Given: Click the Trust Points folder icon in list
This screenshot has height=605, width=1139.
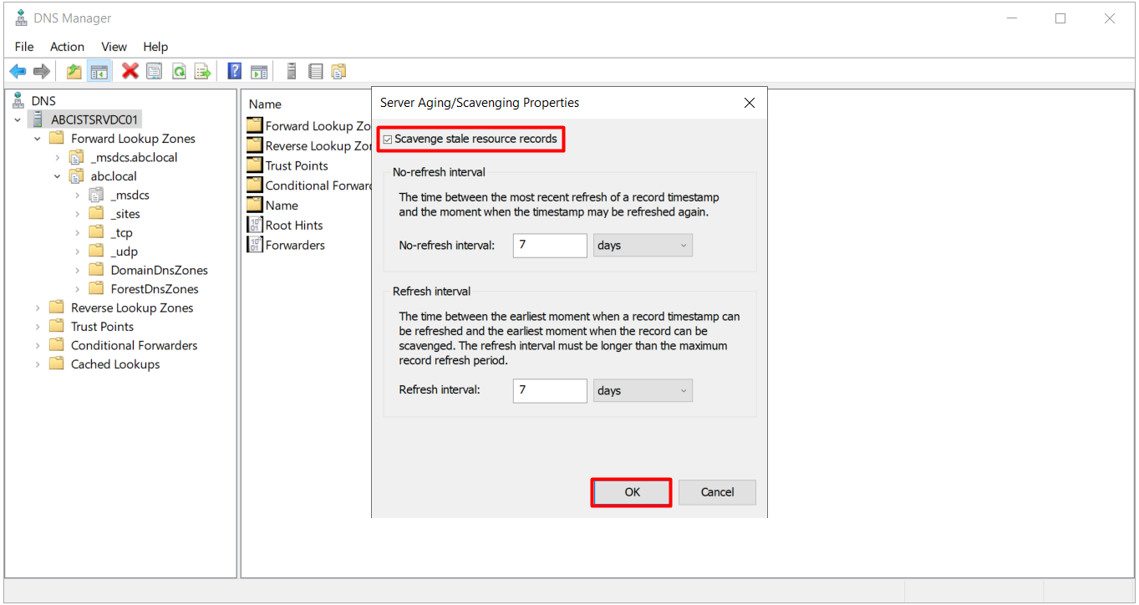Looking at the screenshot, I should tap(255, 165).
